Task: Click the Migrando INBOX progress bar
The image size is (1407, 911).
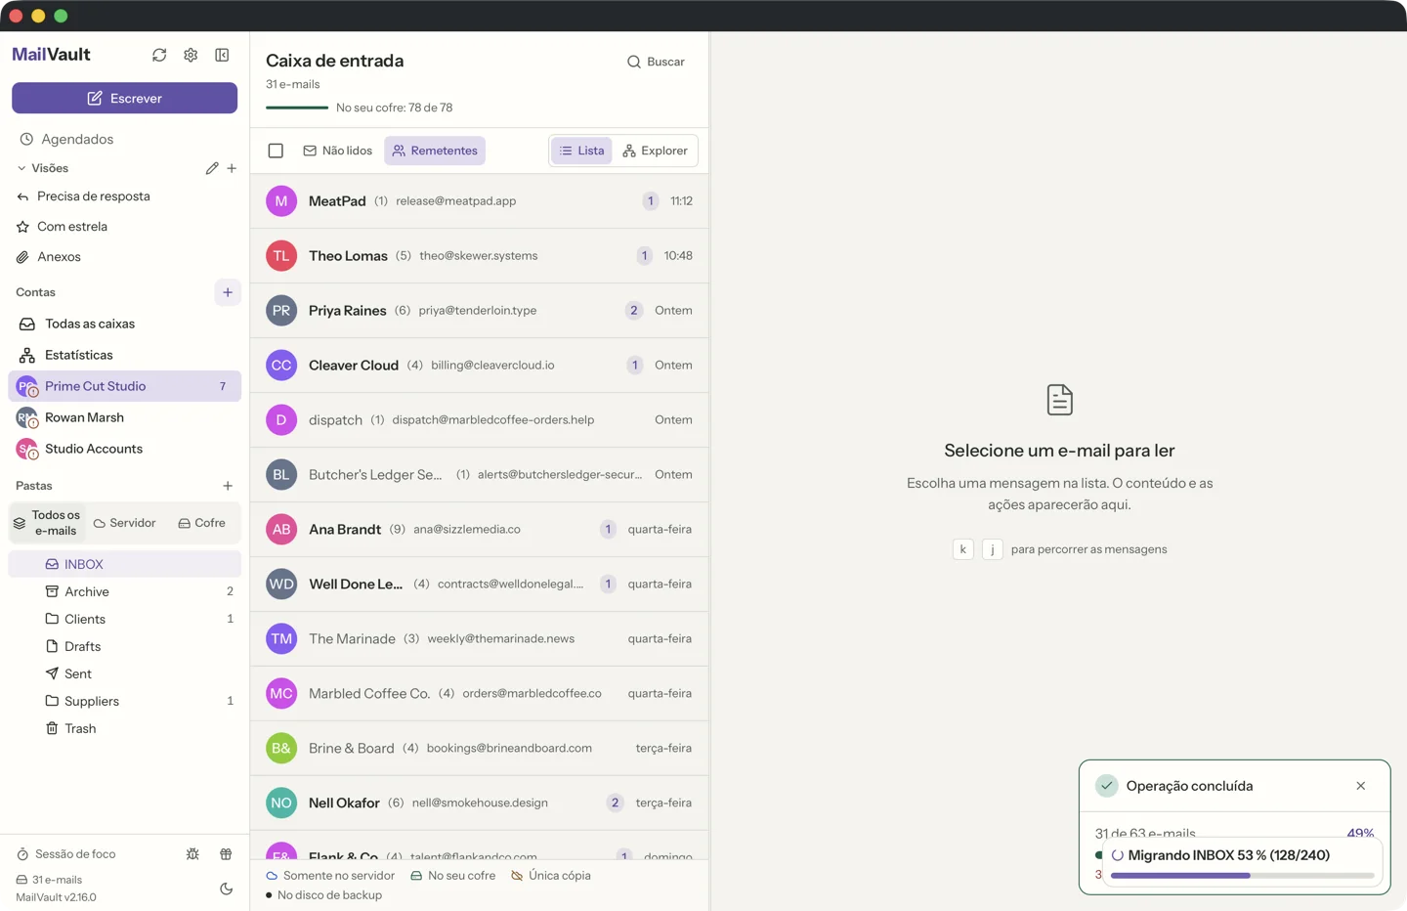Action: coord(1242,876)
